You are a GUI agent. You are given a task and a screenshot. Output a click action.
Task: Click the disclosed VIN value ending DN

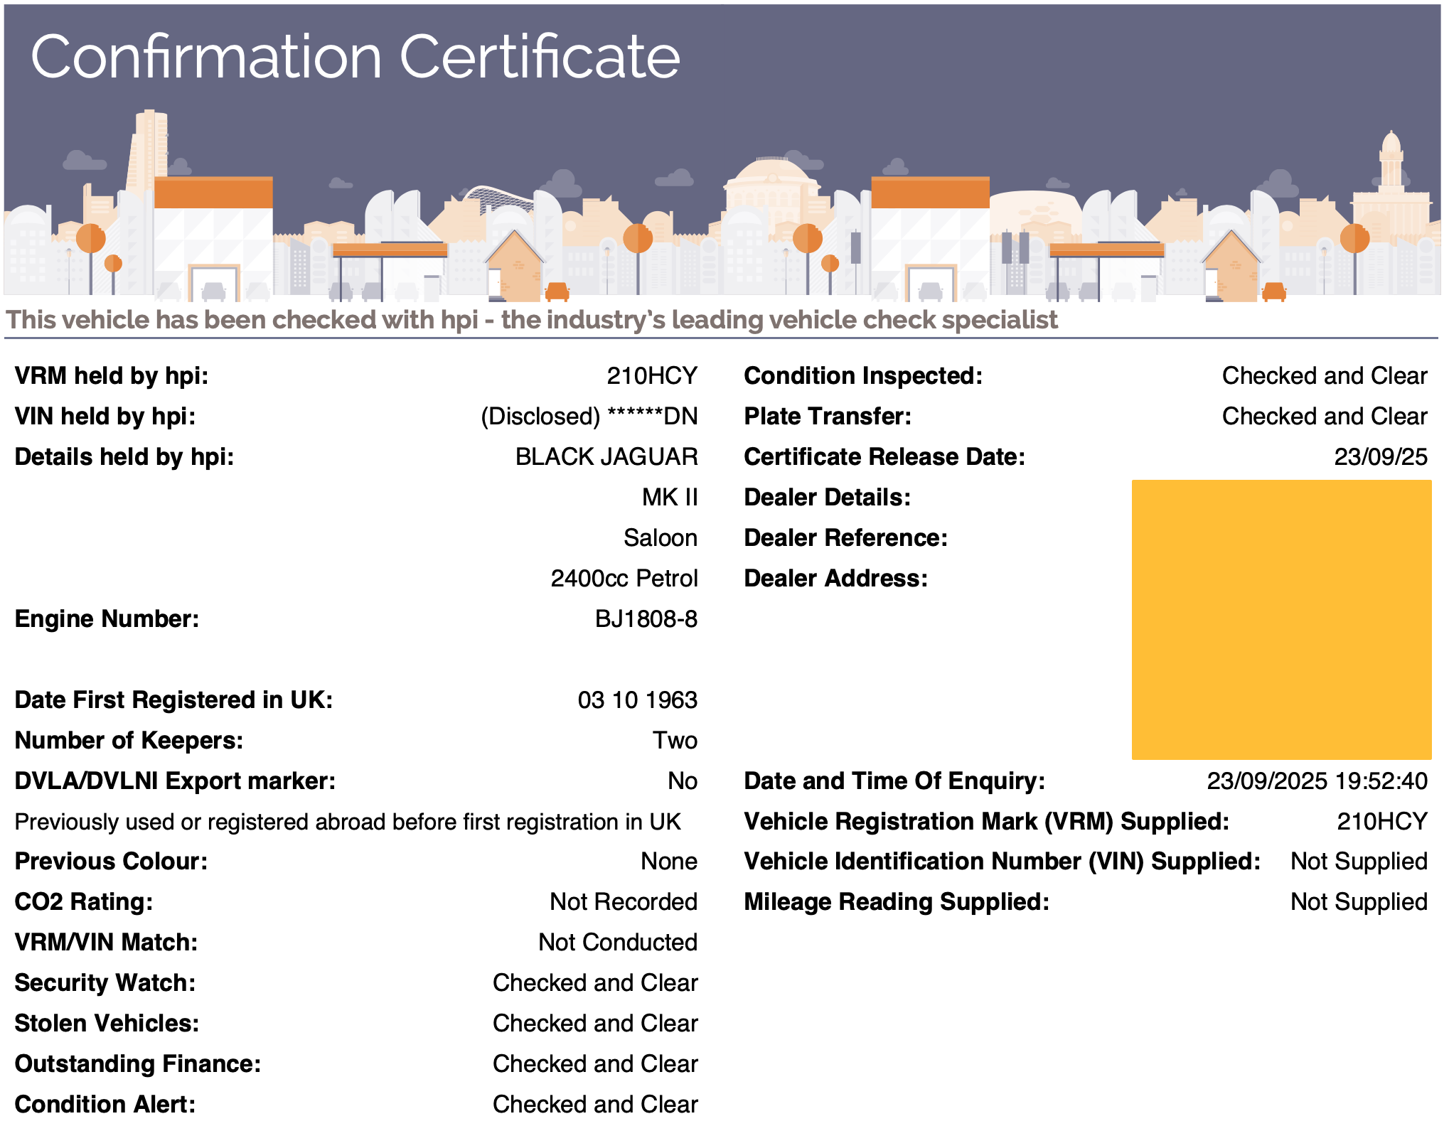[589, 417]
